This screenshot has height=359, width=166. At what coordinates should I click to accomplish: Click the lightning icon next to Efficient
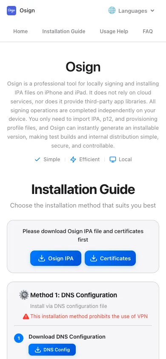point(73,160)
